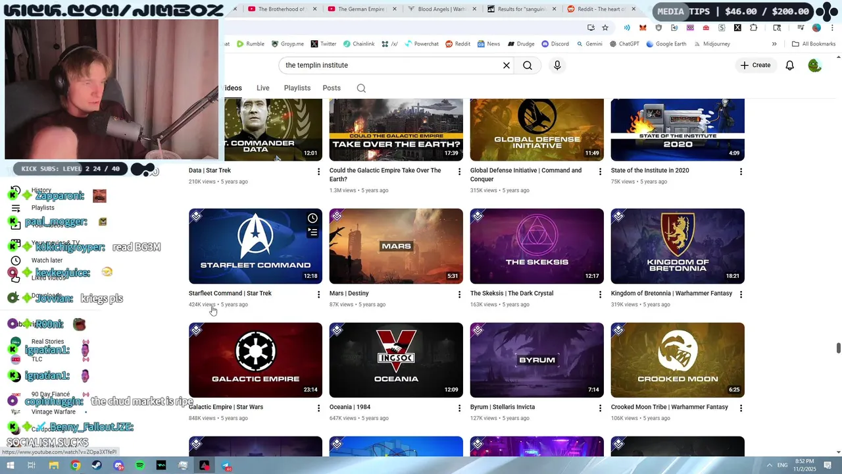The height and width of the screenshot is (474, 842).
Task: Open the Oceania Ingsoc thumbnail
Action: point(396,360)
